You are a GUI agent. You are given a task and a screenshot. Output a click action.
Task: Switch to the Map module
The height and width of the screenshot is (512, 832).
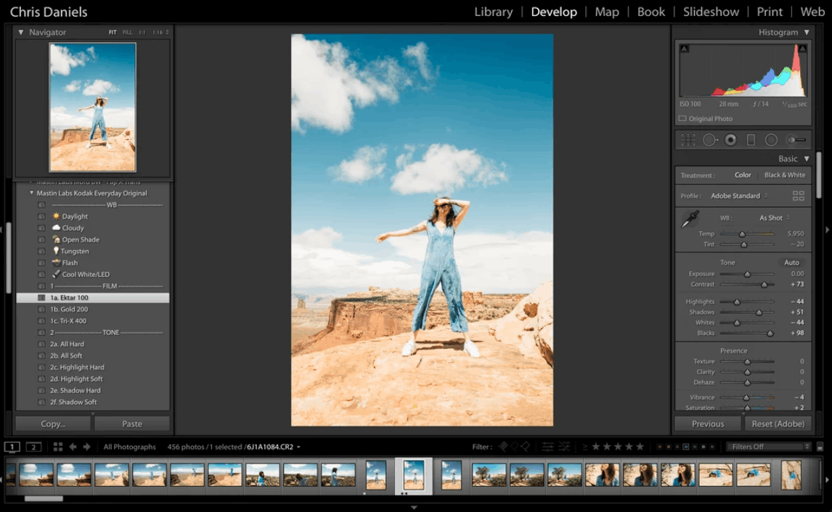coord(607,12)
